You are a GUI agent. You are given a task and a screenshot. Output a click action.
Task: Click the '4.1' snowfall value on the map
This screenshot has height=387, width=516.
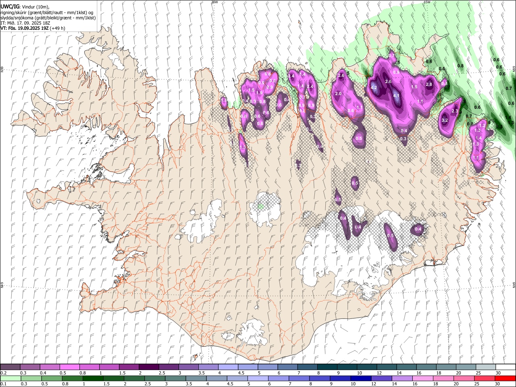tap(396, 96)
